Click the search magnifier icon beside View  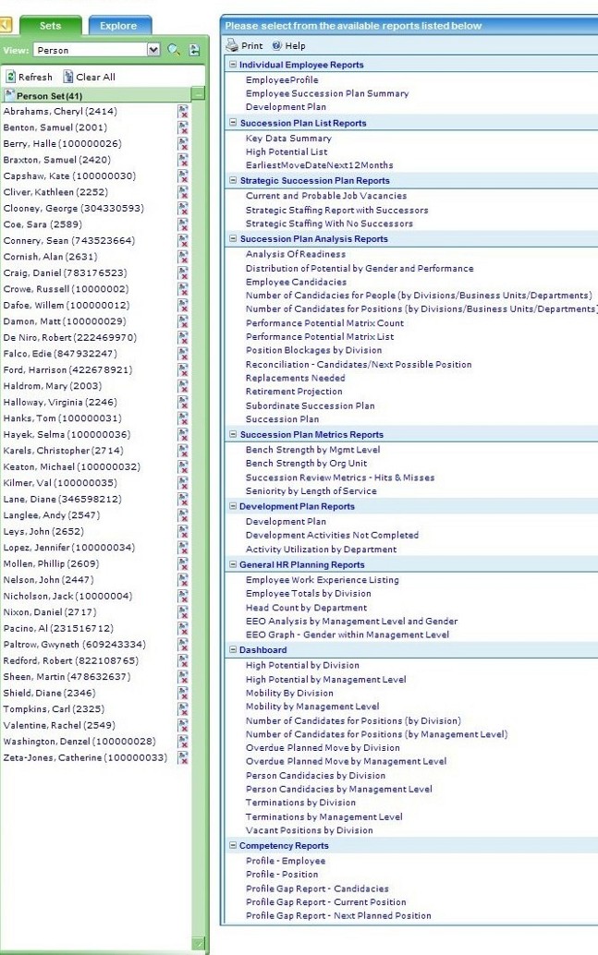pyautogui.click(x=174, y=50)
